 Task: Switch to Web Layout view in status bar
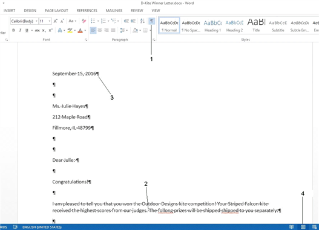point(314,227)
